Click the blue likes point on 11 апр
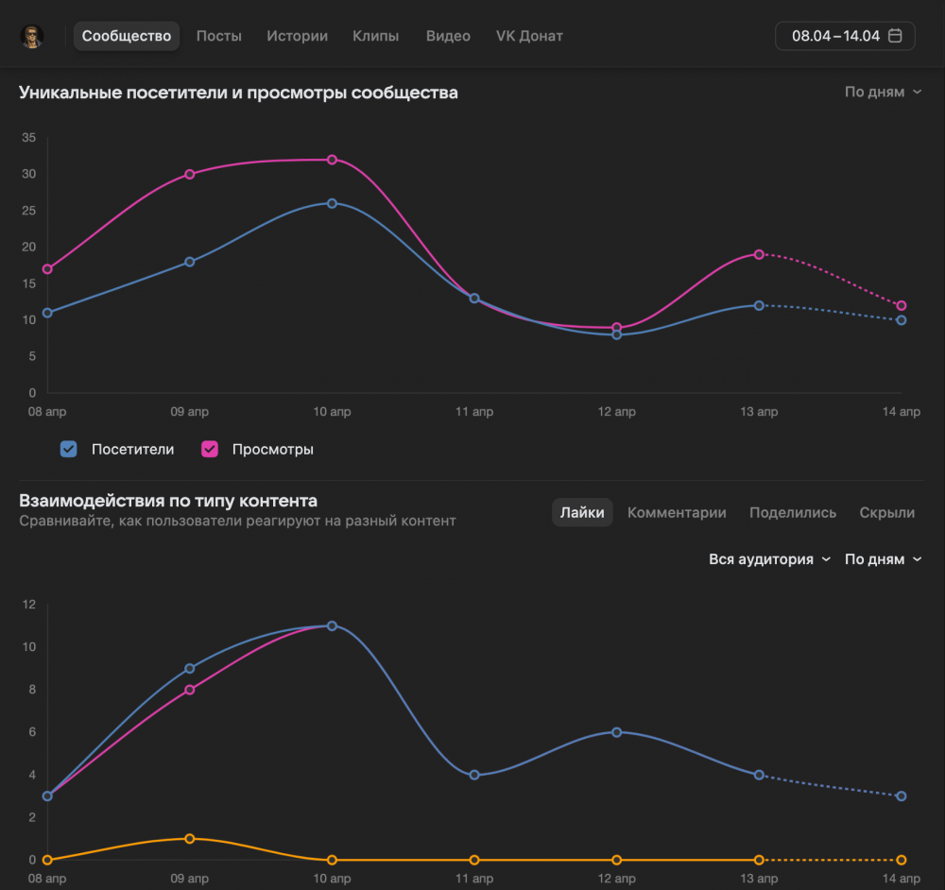 (474, 775)
